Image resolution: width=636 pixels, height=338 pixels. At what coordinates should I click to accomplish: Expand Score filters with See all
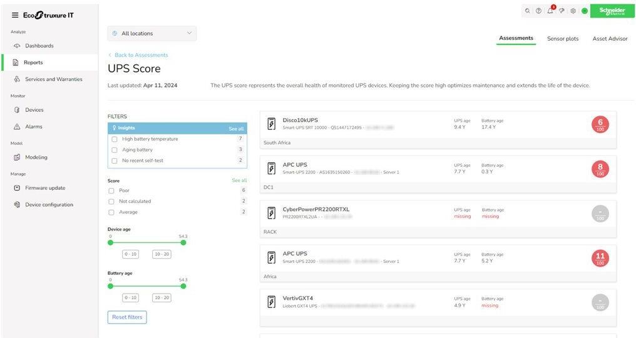[239, 181]
